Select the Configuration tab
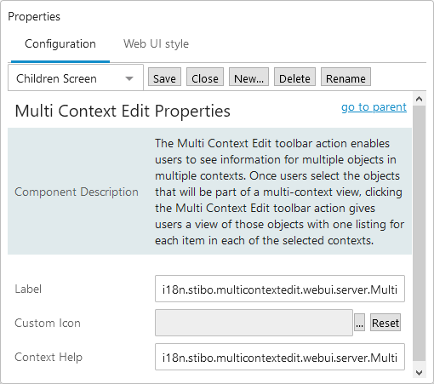The height and width of the screenshot is (384, 434). 60,44
